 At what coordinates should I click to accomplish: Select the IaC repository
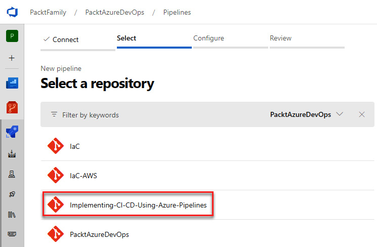coord(207,146)
